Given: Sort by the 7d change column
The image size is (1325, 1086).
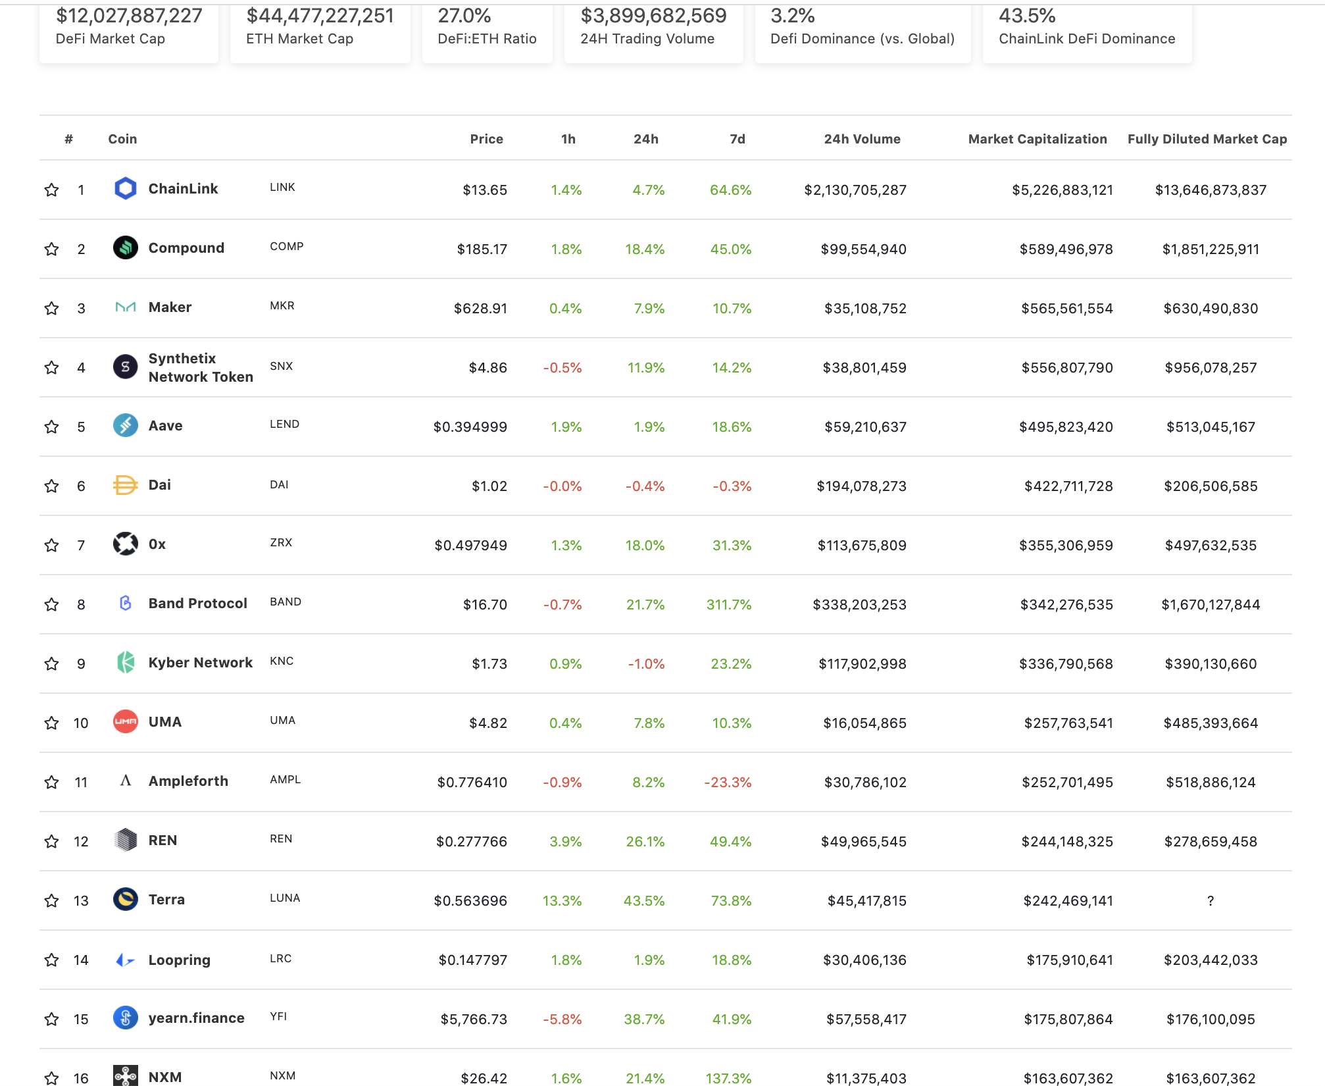Looking at the screenshot, I should tap(737, 139).
